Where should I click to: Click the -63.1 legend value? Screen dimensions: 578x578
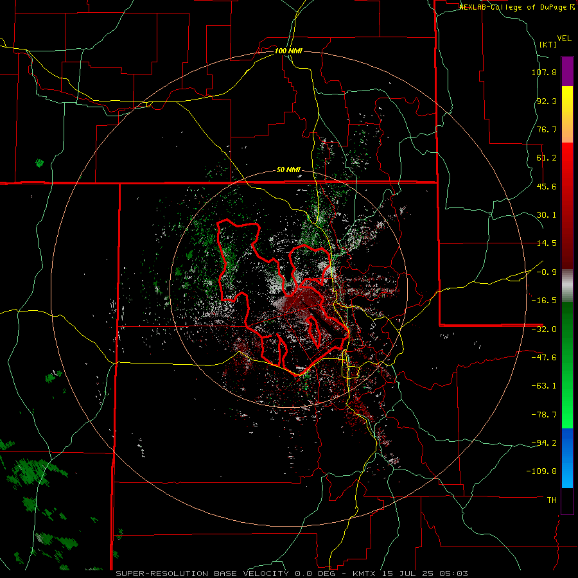tap(544, 386)
